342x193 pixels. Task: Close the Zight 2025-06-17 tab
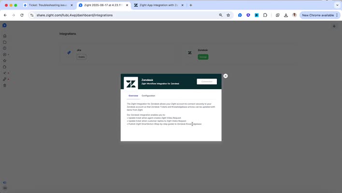click(127, 5)
